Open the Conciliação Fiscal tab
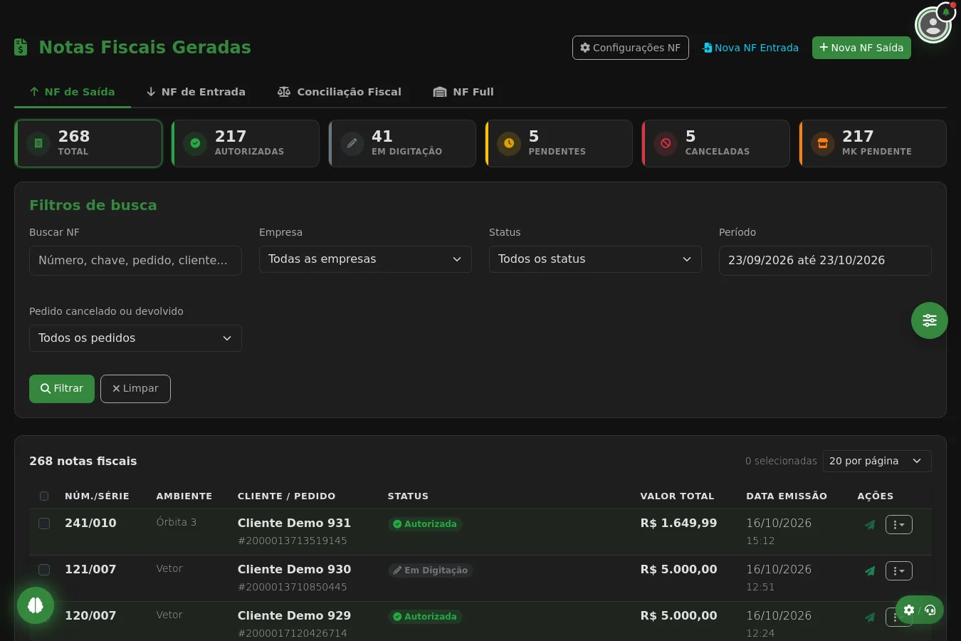The width and height of the screenshot is (961, 641). pyautogui.click(x=340, y=92)
